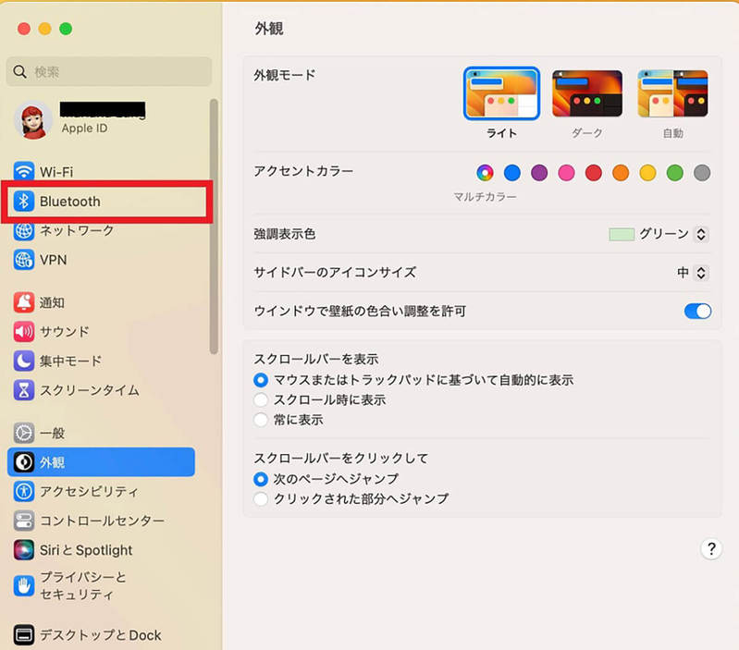Select the スクリーンタイム label in sidebar

pos(89,390)
